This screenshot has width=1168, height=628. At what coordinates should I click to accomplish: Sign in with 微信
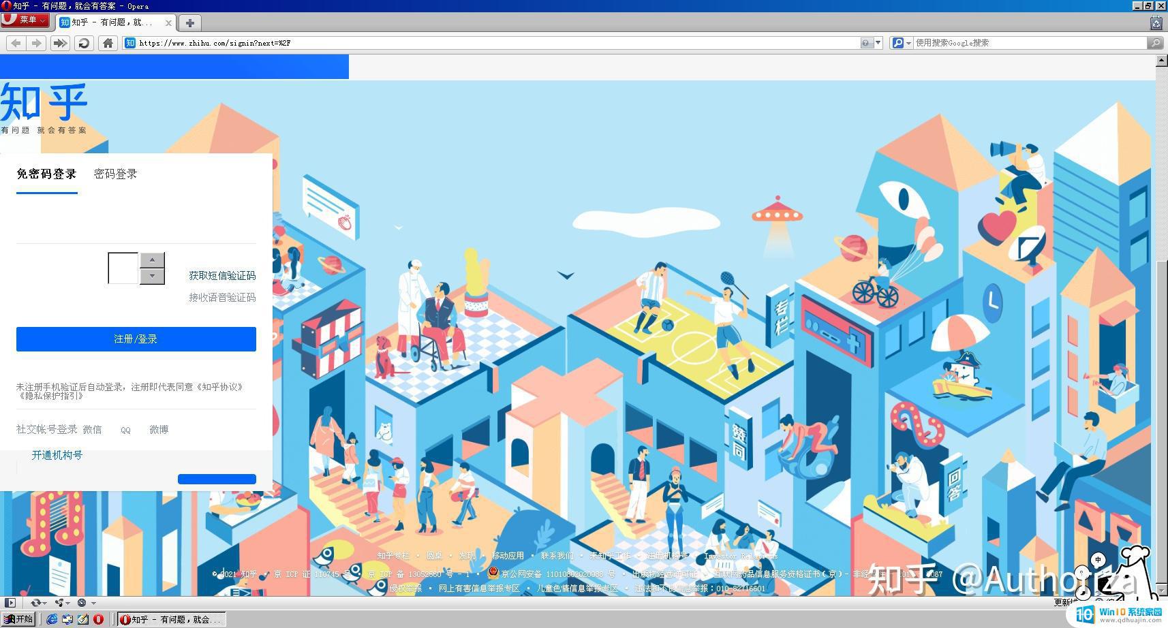click(92, 430)
